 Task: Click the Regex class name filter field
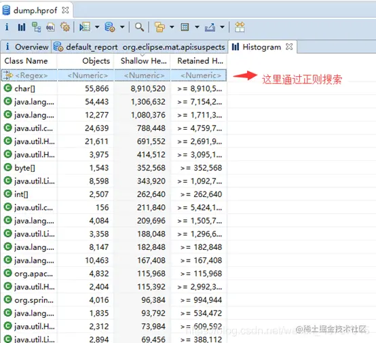point(29,75)
